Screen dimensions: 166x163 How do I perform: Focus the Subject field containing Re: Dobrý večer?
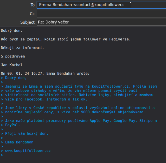101,22
